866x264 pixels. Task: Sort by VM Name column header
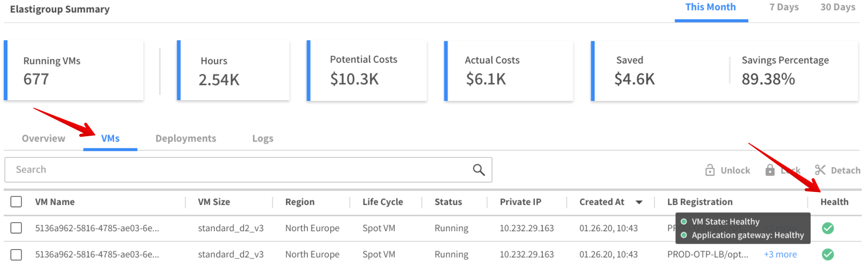(x=55, y=202)
